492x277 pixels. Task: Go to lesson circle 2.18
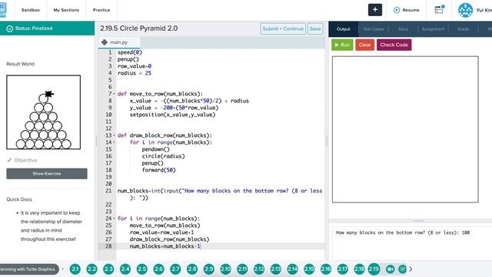pos(359,269)
